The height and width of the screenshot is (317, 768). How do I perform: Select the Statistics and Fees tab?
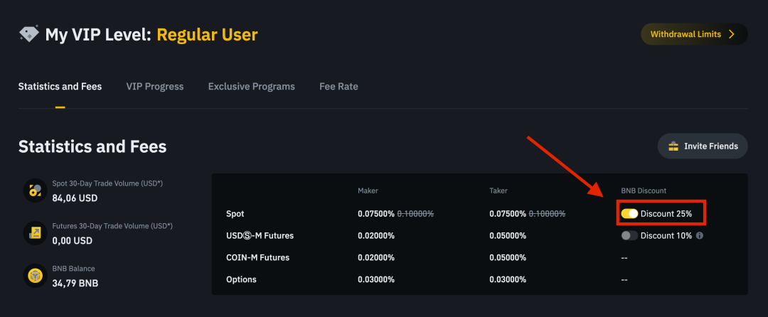60,87
